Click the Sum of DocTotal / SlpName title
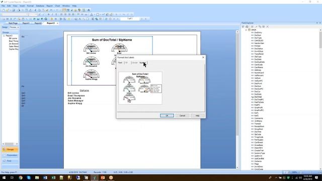Viewport: 322px width, 181px height. tap(112, 40)
